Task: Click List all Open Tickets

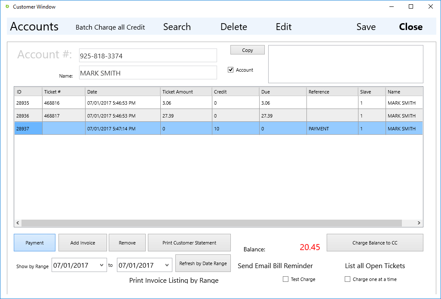Action: click(375, 266)
